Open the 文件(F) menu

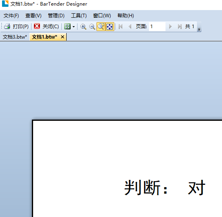[x=11, y=16]
